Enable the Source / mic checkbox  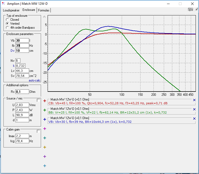click(x=38, y=100)
